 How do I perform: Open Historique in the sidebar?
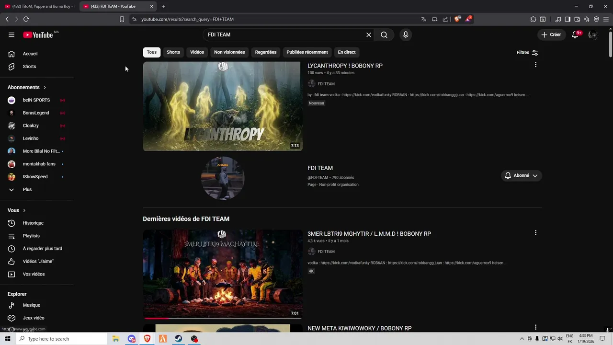(37, 223)
